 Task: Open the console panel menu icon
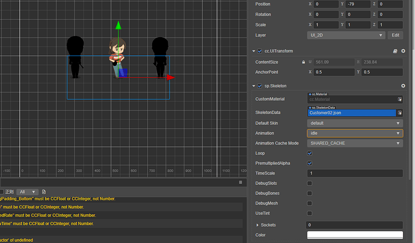point(241,182)
